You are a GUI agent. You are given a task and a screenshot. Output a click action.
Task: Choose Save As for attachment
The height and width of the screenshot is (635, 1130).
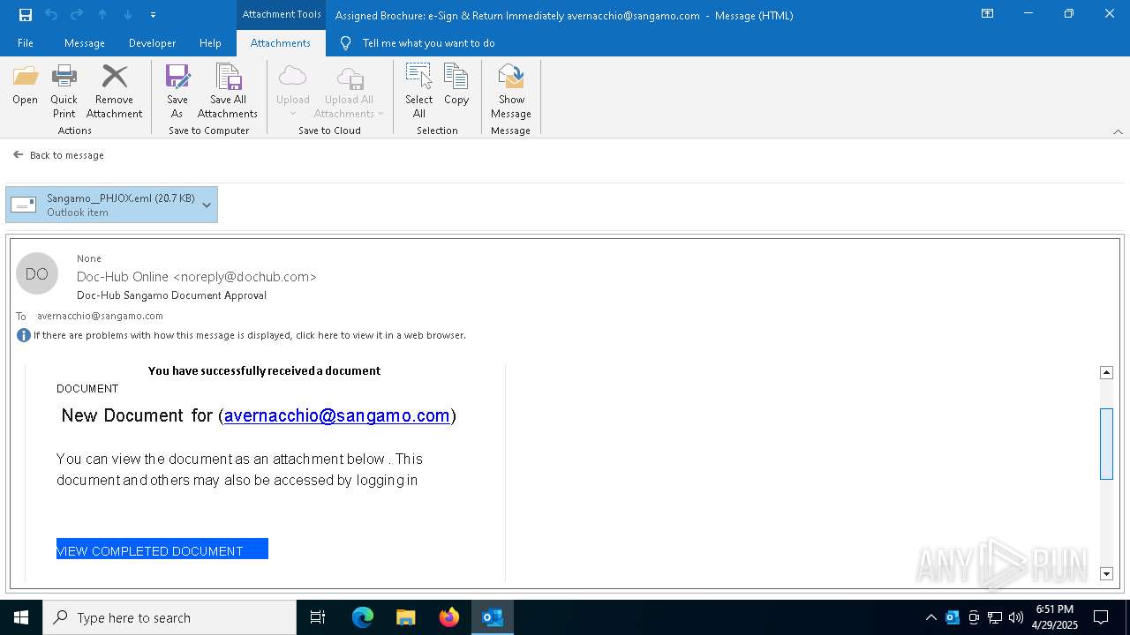(x=177, y=91)
